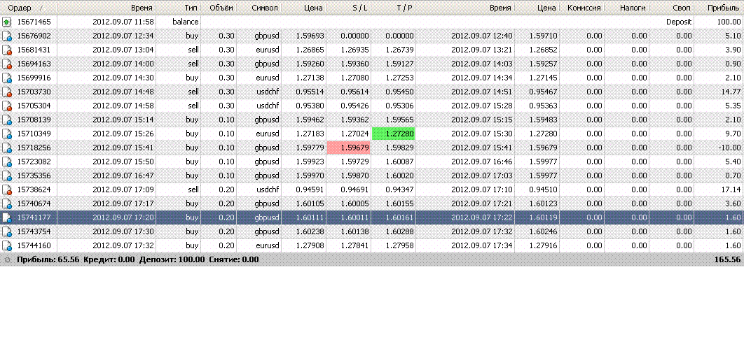Click close time 2012.09.07 13:21
Viewport: 744px width, 358px height.
[482, 50]
